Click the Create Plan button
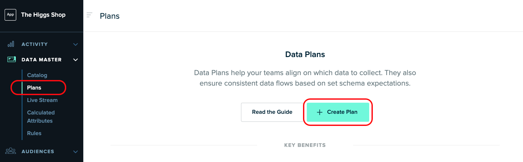Viewport: 523px width, 162px height. (x=338, y=112)
